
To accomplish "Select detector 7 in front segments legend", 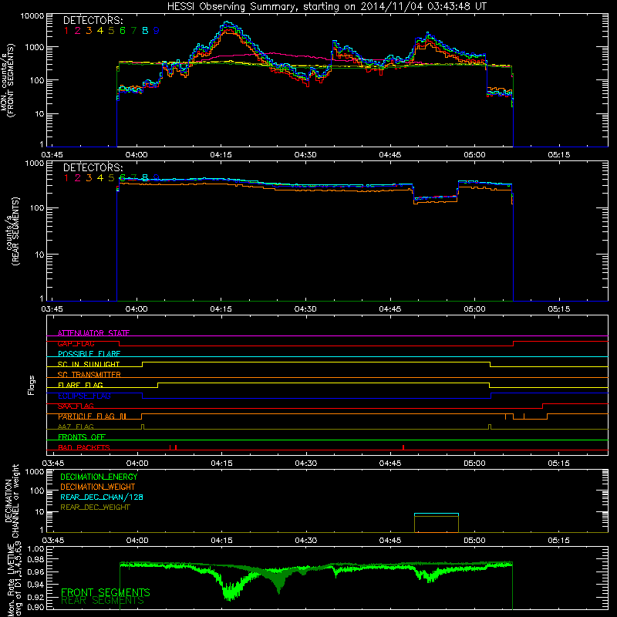I will [x=133, y=31].
